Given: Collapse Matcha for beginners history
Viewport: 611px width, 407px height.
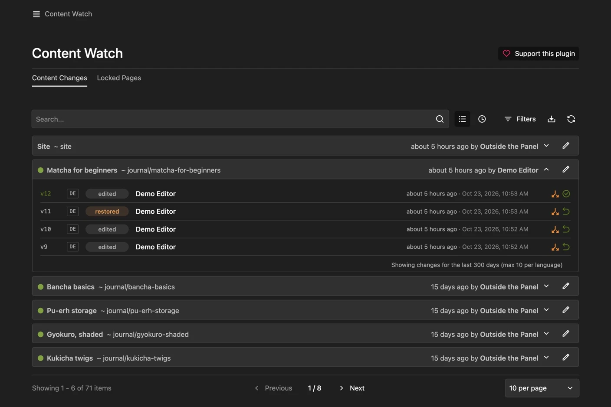Looking at the screenshot, I should [546, 170].
